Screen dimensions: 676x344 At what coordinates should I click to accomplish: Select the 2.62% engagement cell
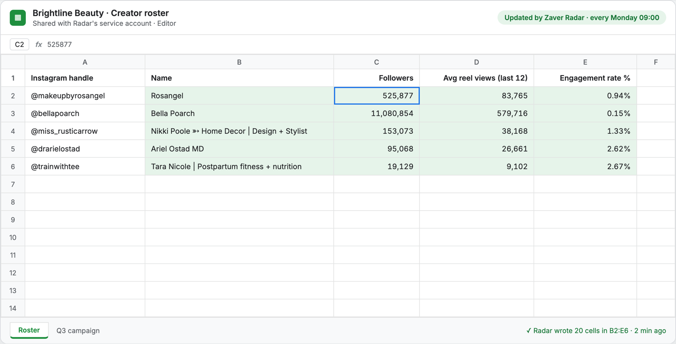585,149
